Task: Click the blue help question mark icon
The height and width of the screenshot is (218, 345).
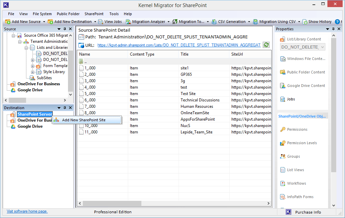Action: [337, 22]
